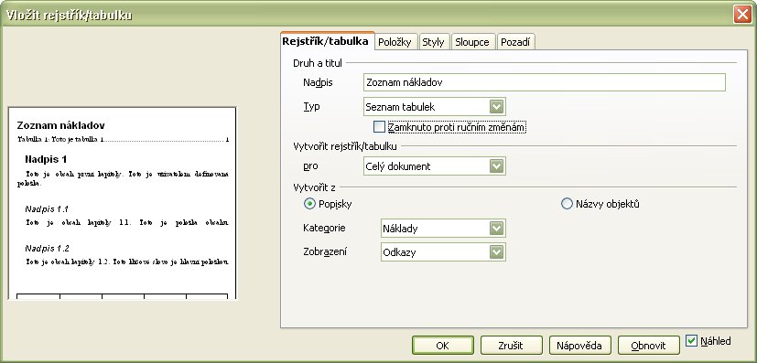Open the Typ dropdown arrow
The image size is (757, 363).
tap(496, 107)
